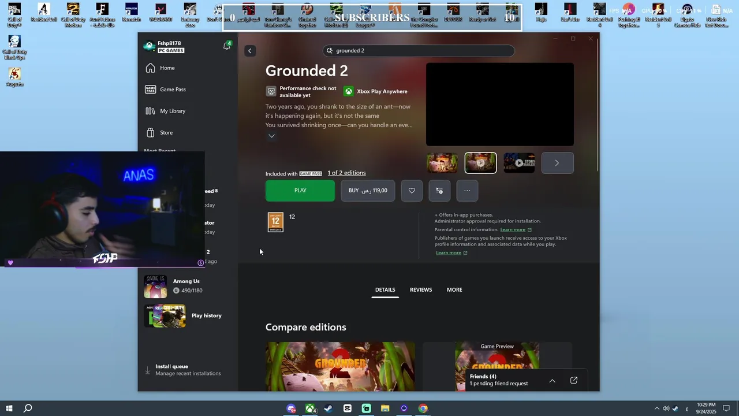Select New Rich Text Document icon
Screen dimensions: 739x416
716,15
